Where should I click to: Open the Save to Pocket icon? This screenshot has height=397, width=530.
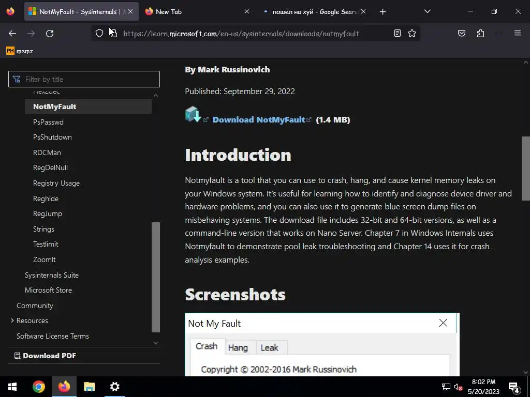(x=461, y=33)
